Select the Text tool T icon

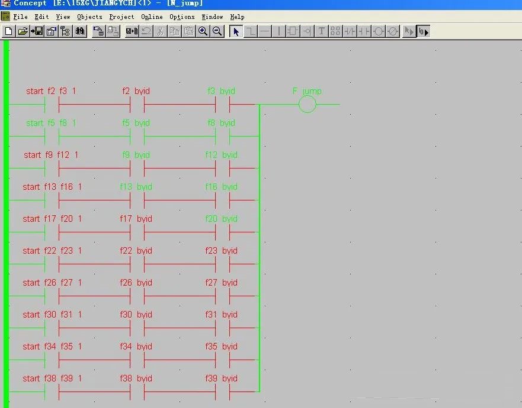pos(321,31)
